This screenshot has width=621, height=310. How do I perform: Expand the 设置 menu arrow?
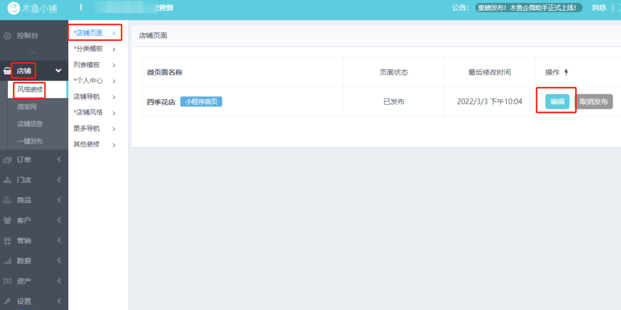click(x=59, y=301)
